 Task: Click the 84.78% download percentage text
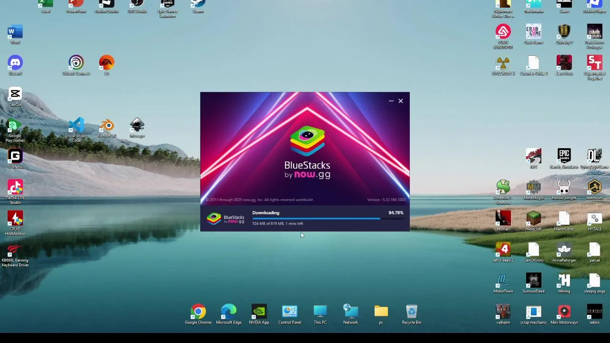(x=396, y=213)
